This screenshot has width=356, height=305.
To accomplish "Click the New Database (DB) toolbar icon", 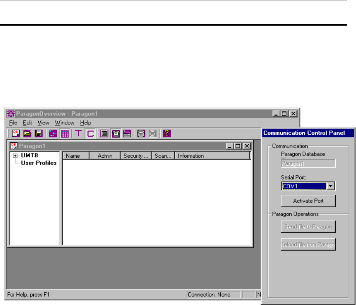I will coord(16,133).
